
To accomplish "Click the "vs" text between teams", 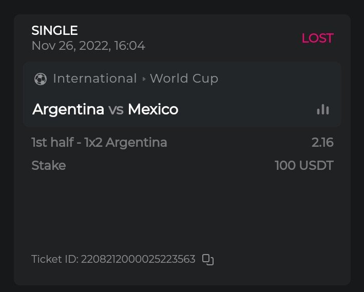I will pyautogui.click(x=116, y=109).
